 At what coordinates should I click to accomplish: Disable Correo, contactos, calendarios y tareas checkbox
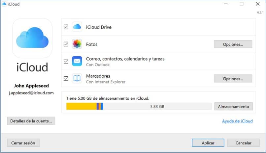pos(66,61)
